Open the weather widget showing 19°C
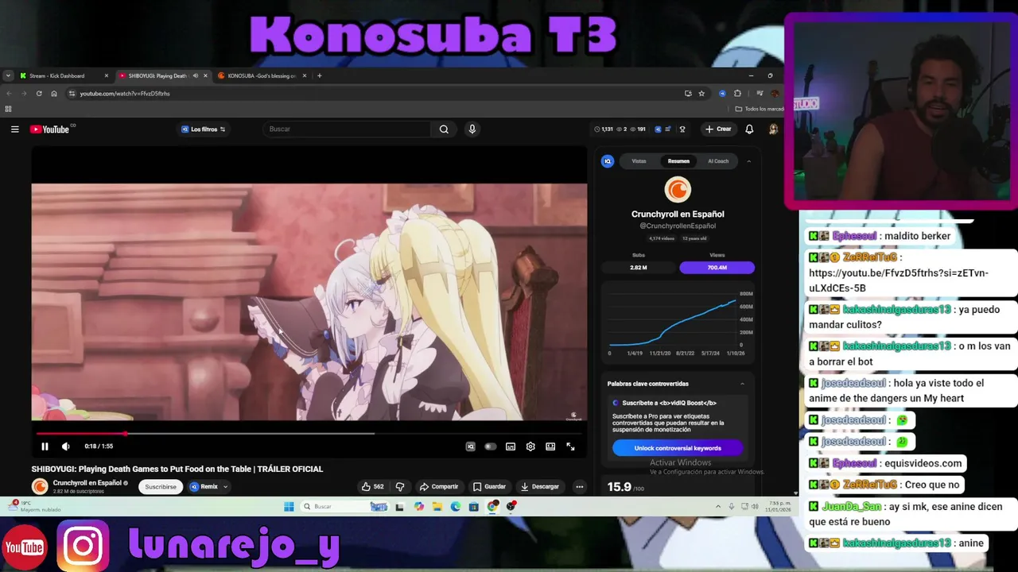 click(x=33, y=506)
